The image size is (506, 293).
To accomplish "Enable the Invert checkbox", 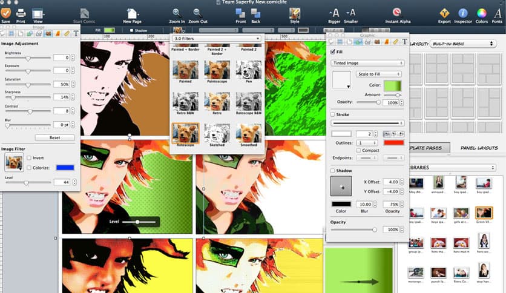I will click(x=29, y=158).
